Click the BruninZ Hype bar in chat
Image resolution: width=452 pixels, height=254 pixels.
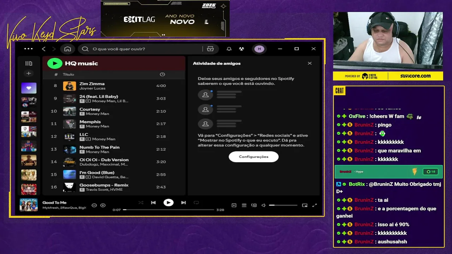(x=388, y=171)
